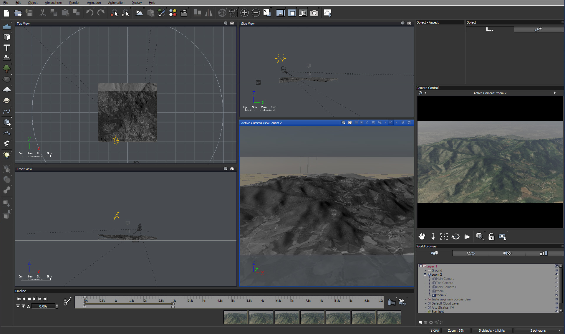Select the pan hand tool in Camera Control
This screenshot has height=334, width=565.
[422, 237]
